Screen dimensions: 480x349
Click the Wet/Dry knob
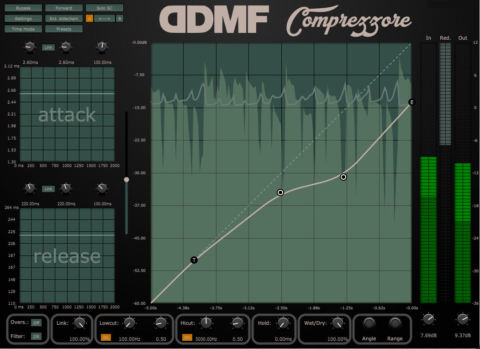click(x=338, y=323)
